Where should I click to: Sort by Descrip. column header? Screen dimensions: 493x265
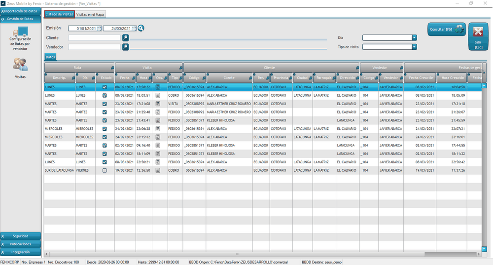tap(60, 78)
